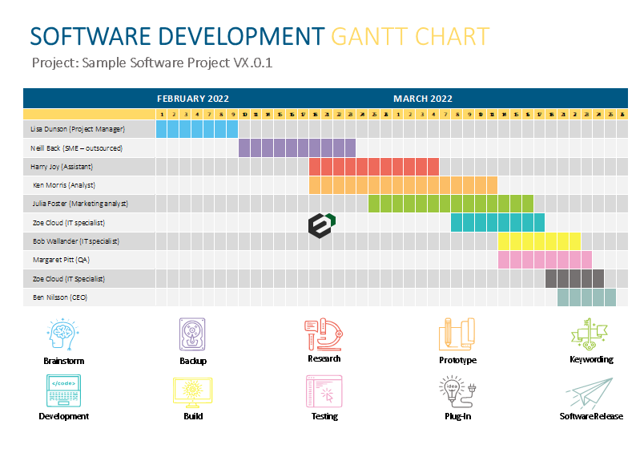Image resolution: width=644 pixels, height=453 pixels.
Task: Click the black hexagon logo in chart
Action: coord(322,224)
